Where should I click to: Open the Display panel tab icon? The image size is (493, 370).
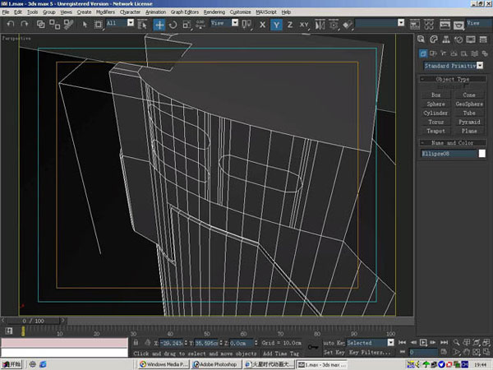[x=472, y=39]
